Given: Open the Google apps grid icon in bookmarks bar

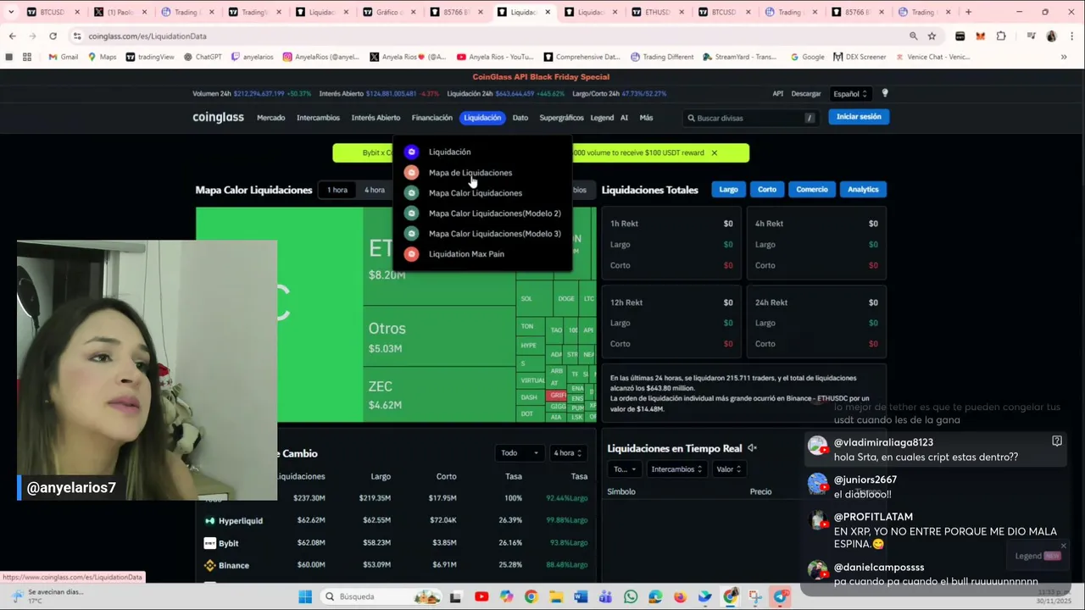Looking at the screenshot, I should (x=27, y=57).
